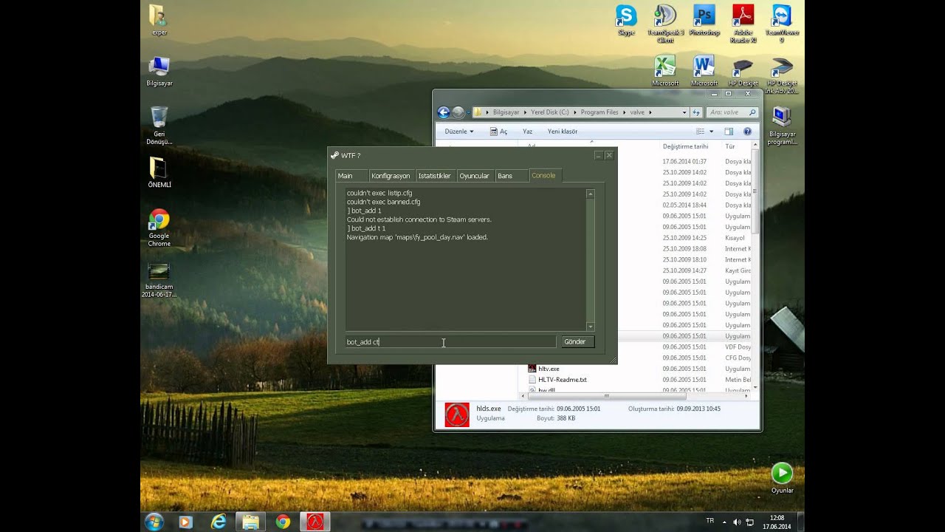Show hidden tray icons arrow
The image size is (945, 532).
pos(725,522)
